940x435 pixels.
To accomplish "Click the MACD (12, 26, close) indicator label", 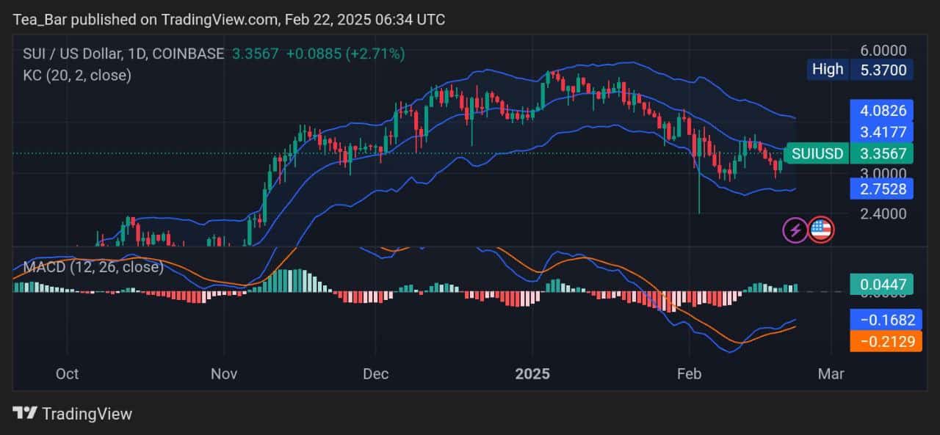I will [x=93, y=267].
